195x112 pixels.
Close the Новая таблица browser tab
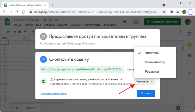45,5
